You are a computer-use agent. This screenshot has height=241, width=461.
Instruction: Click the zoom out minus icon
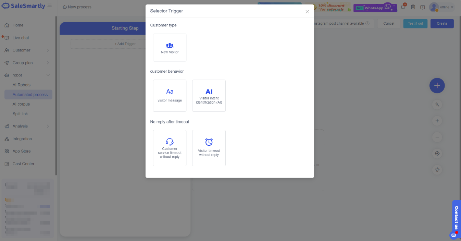tap(437, 137)
